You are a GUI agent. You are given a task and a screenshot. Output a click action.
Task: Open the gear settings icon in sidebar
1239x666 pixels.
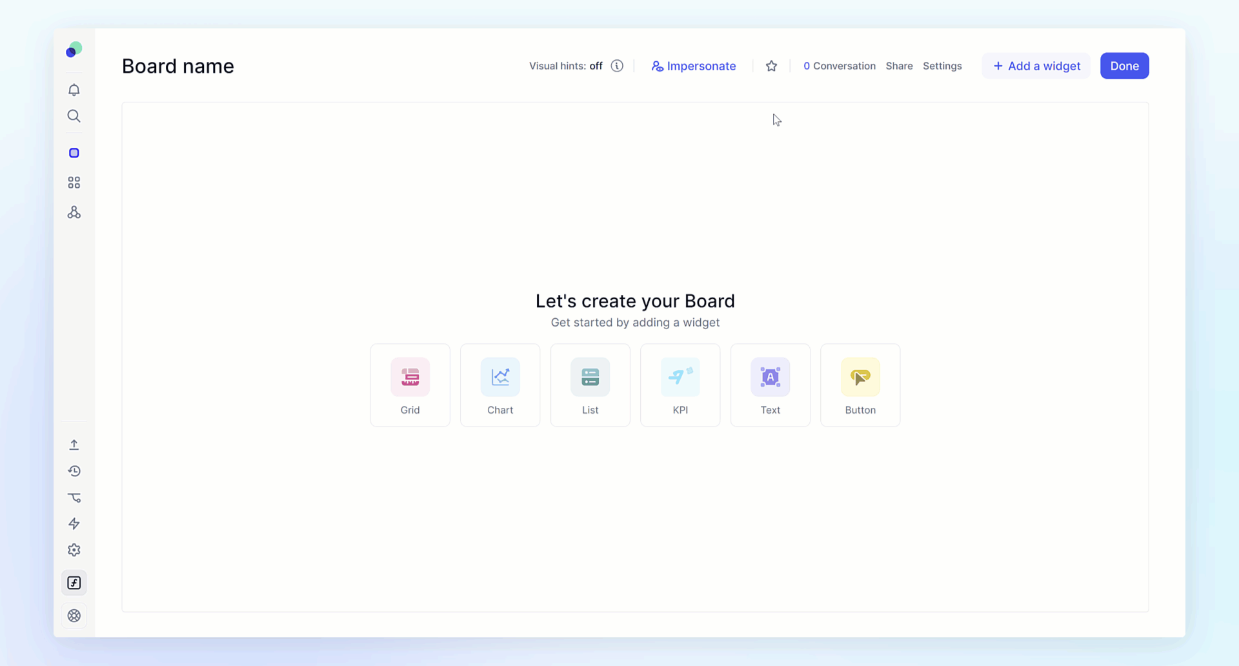pos(74,550)
